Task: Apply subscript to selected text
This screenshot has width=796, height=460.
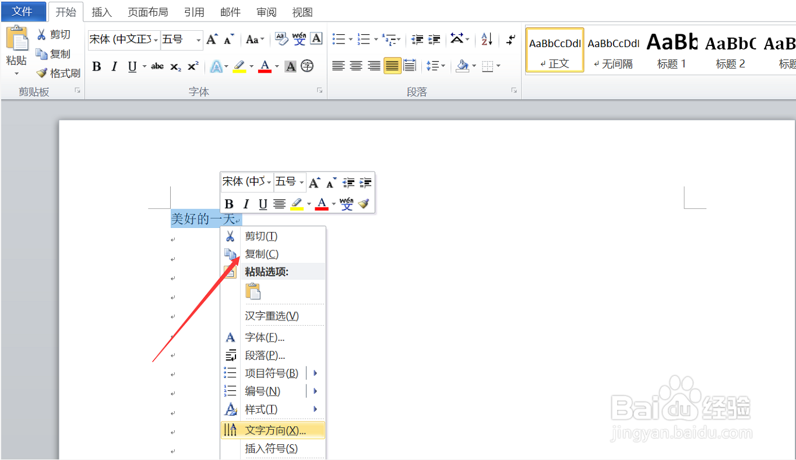Action: pos(175,66)
